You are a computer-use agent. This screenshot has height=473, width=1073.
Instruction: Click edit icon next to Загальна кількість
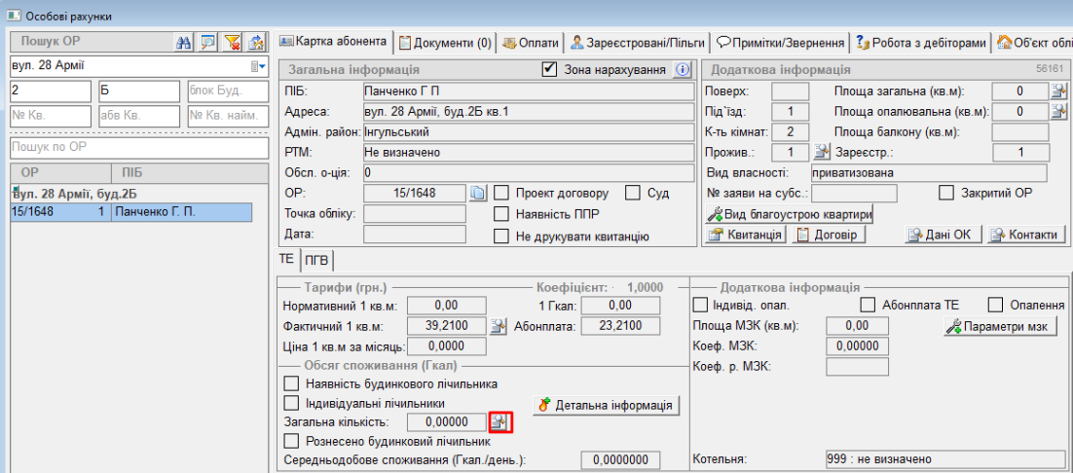499,421
